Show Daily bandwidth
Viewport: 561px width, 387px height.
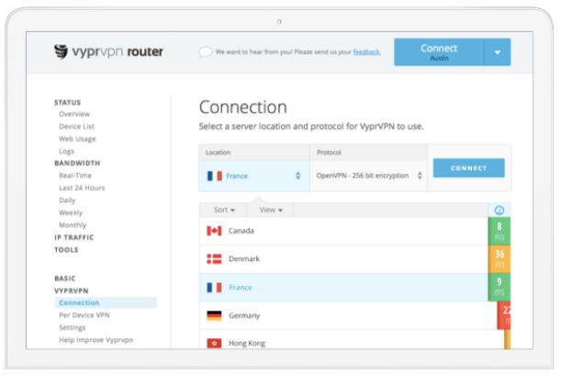(x=67, y=200)
